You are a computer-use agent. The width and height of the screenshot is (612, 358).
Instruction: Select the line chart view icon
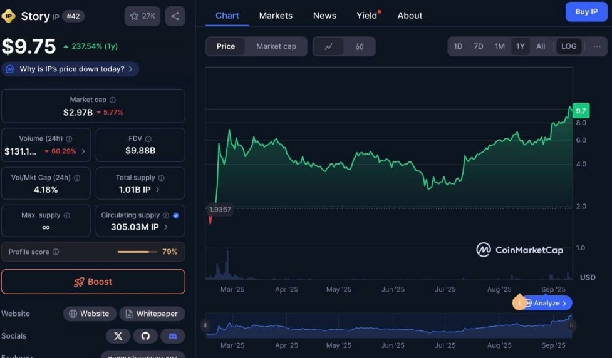point(329,46)
